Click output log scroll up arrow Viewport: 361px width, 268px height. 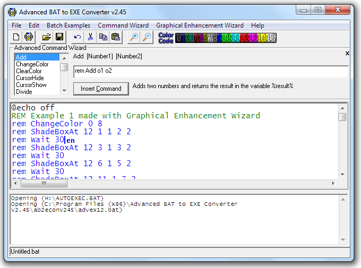point(343,200)
